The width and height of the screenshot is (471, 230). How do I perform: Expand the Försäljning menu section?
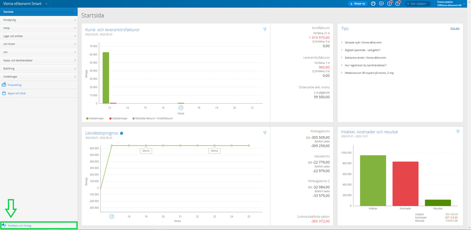tap(39, 19)
